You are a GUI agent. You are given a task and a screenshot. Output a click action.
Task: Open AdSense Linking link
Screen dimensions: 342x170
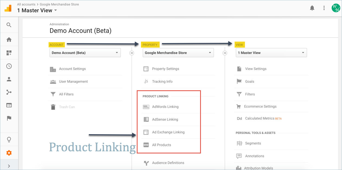(165, 120)
